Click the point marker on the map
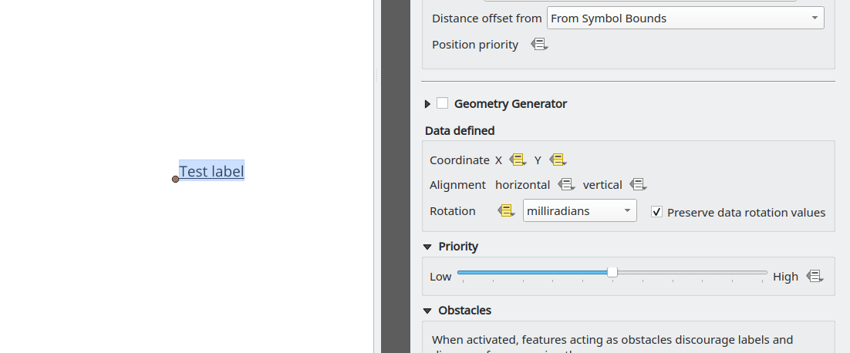 coord(176,179)
